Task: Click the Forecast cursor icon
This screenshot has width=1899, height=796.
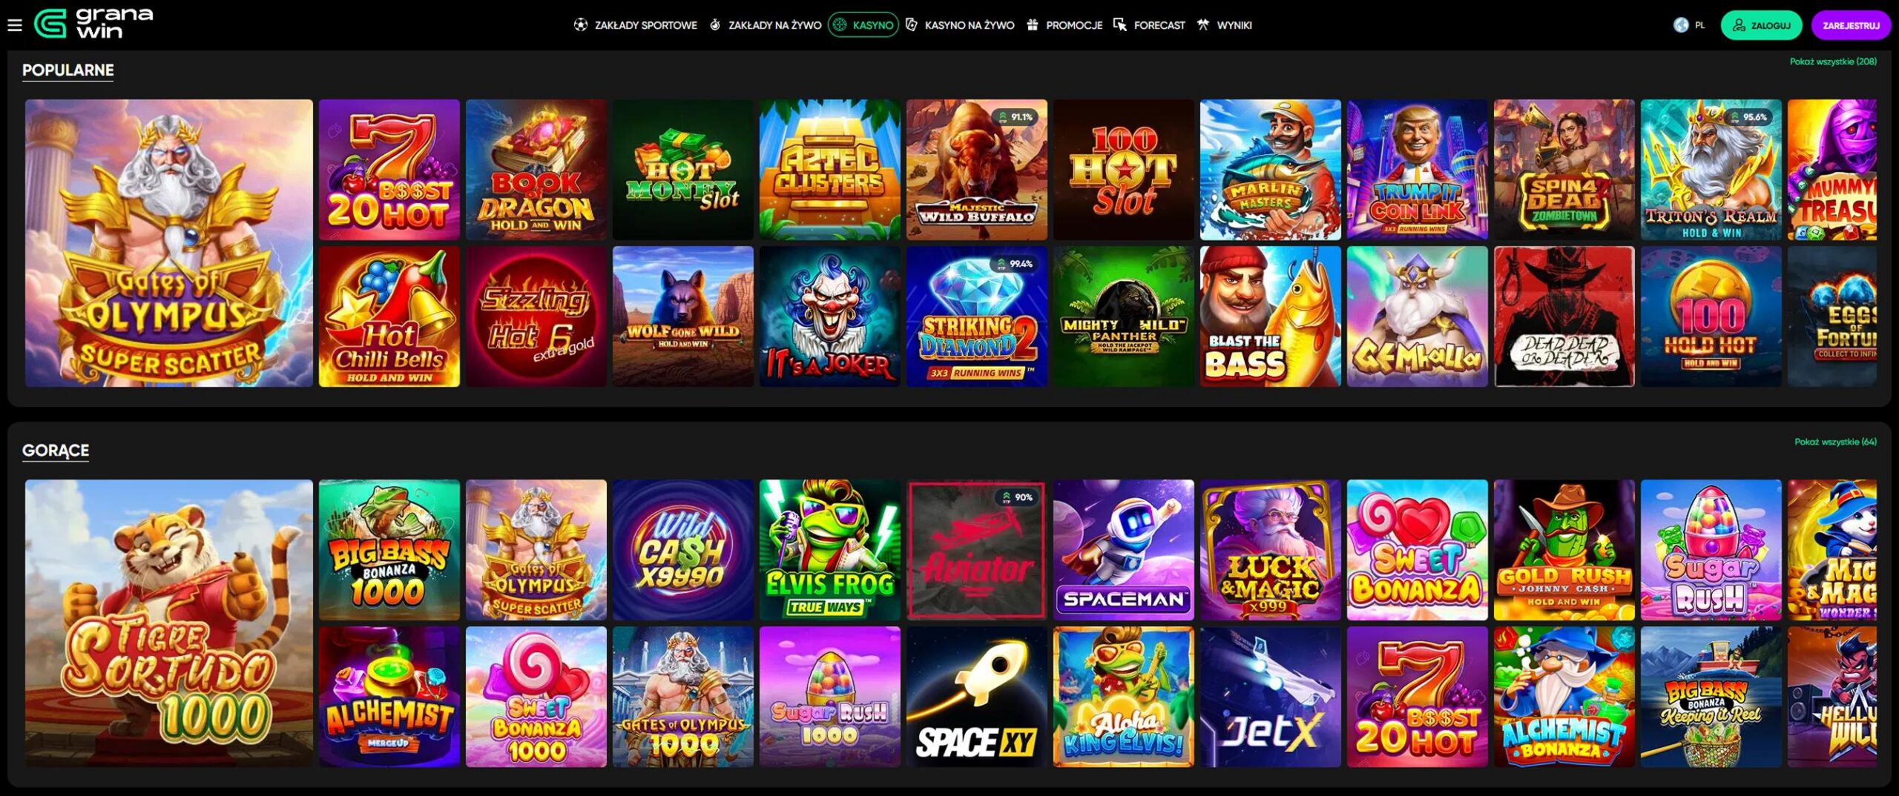Action: (1120, 25)
